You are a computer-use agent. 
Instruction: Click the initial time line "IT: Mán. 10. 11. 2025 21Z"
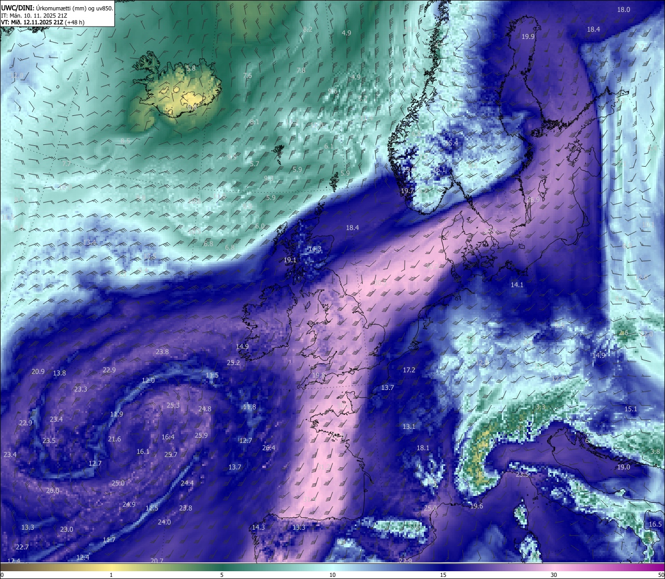point(34,16)
